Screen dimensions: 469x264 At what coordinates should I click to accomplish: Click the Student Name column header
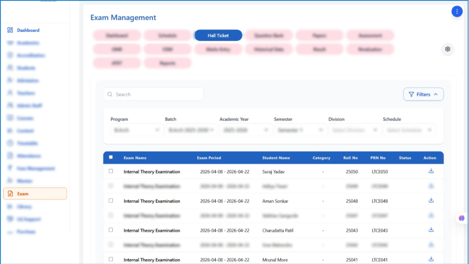(x=276, y=158)
